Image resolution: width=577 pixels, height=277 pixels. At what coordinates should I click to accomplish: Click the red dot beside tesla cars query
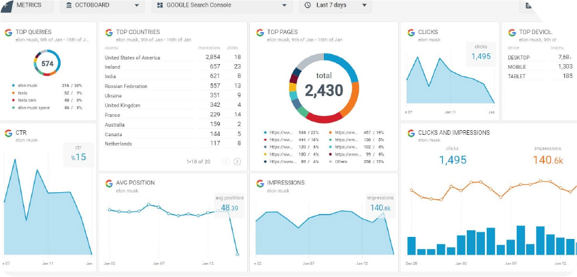13,100
